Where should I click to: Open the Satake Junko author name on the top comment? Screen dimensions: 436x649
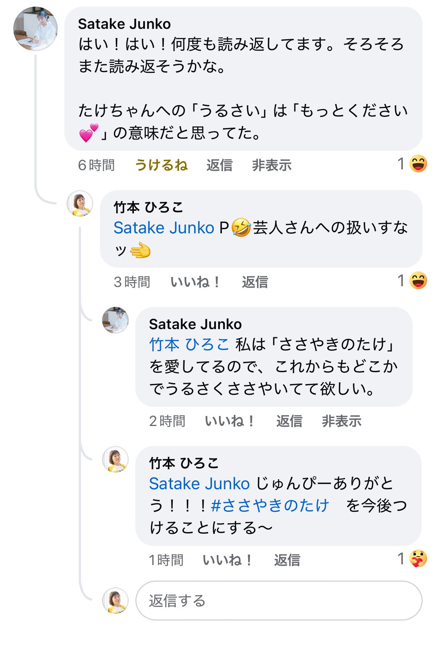coord(124,24)
